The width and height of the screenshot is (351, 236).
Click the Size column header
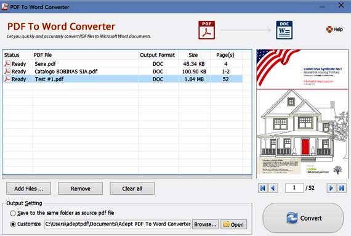193,55
